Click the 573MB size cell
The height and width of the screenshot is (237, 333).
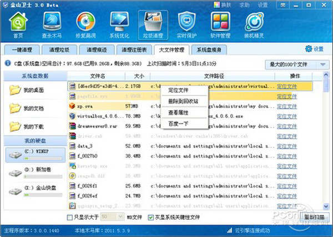[x=132, y=106]
